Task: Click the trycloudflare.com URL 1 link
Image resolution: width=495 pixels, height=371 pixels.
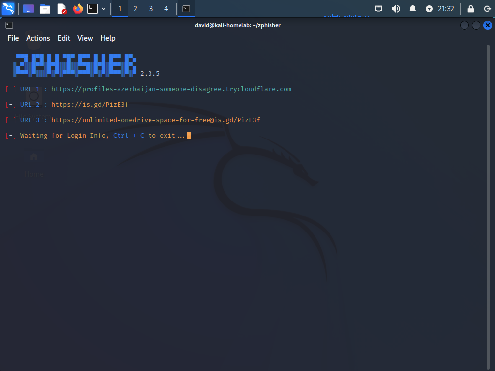Action: tap(171, 89)
